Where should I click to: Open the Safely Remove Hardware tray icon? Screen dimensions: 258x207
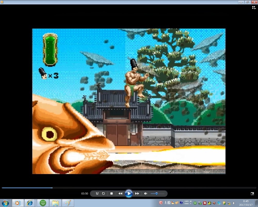pos(200,203)
